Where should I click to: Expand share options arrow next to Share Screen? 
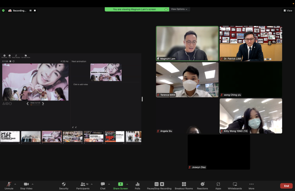pos(127,184)
